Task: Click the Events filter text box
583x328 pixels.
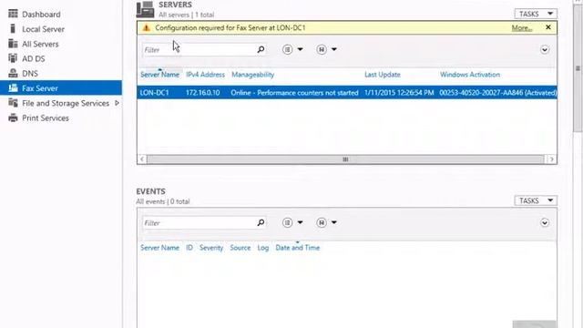Action: 199,222
